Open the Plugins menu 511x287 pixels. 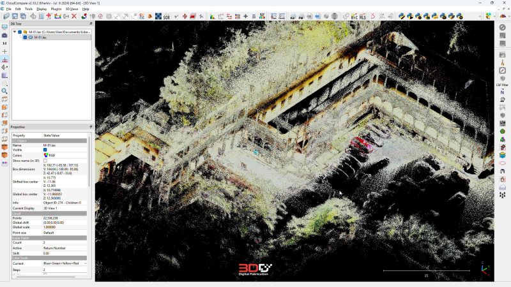click(x=56, y=9)
